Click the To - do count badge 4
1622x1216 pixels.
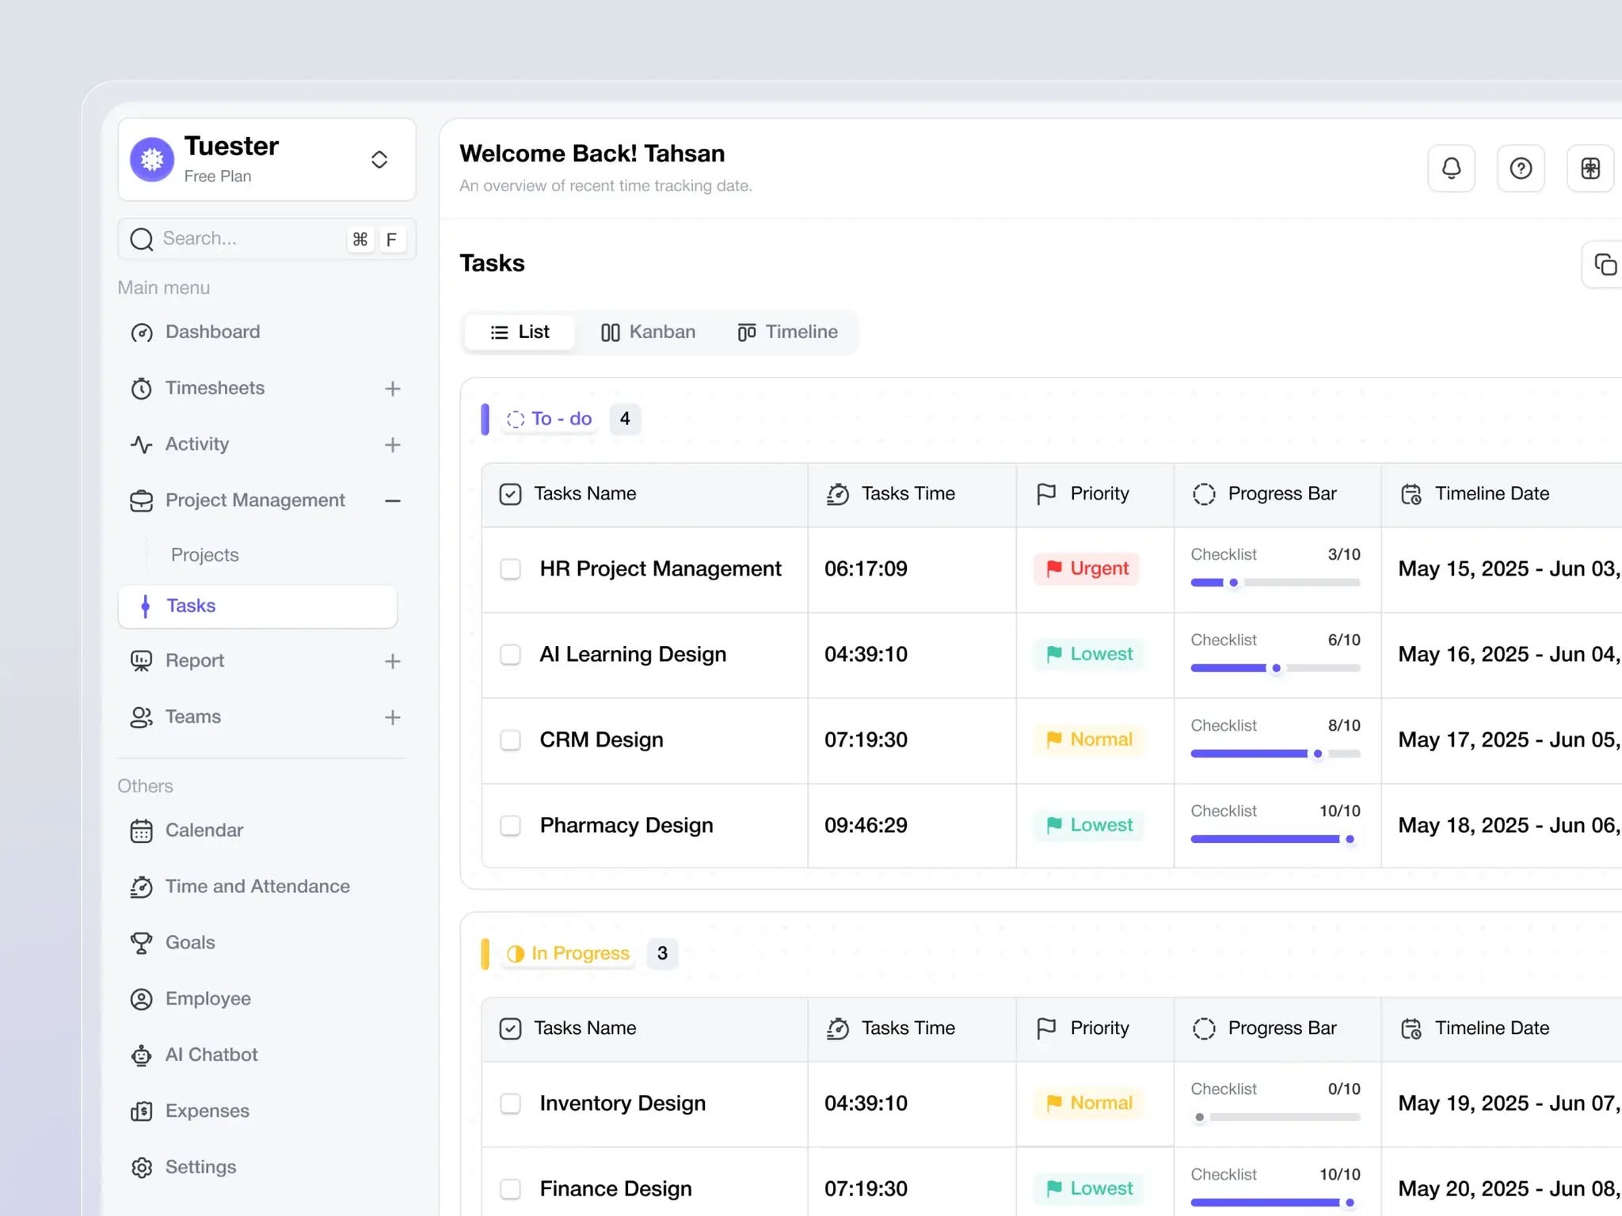point(625,419)
